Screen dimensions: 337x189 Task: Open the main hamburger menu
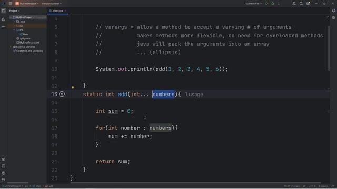[x=11, y=4]
